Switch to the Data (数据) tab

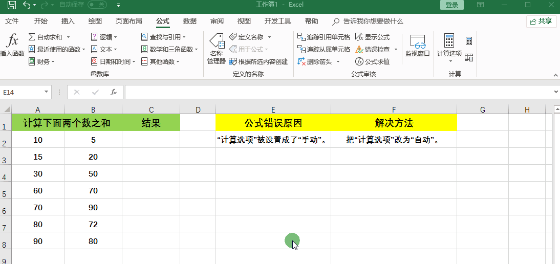point(189,21)
